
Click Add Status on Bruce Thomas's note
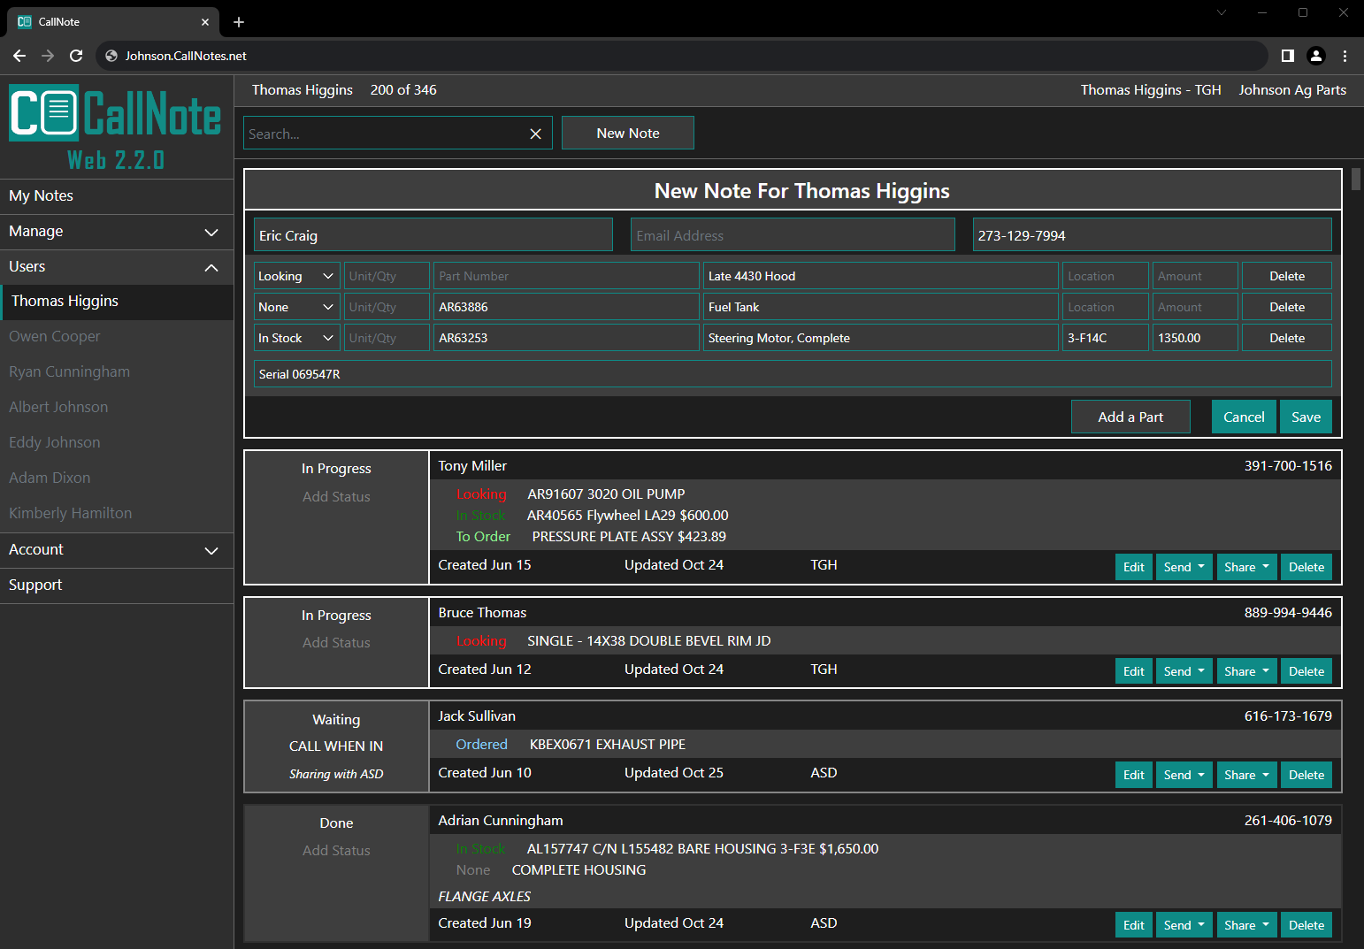(336, 642)
